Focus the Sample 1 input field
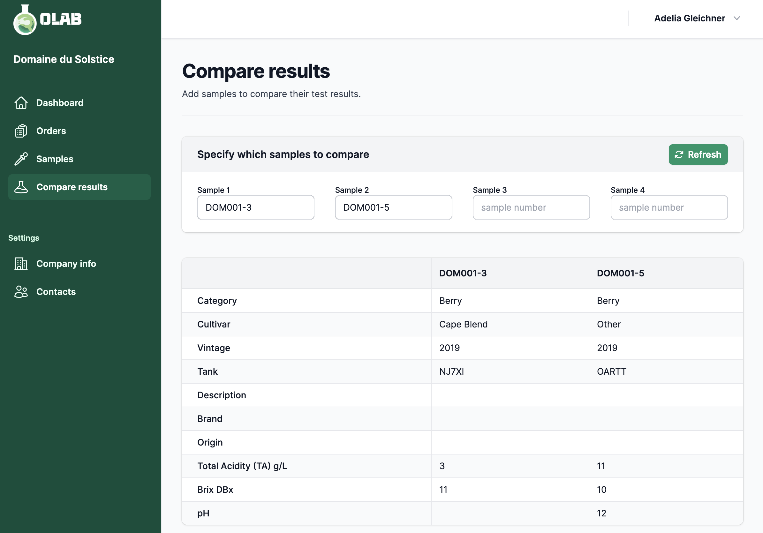 pos(255,207)
